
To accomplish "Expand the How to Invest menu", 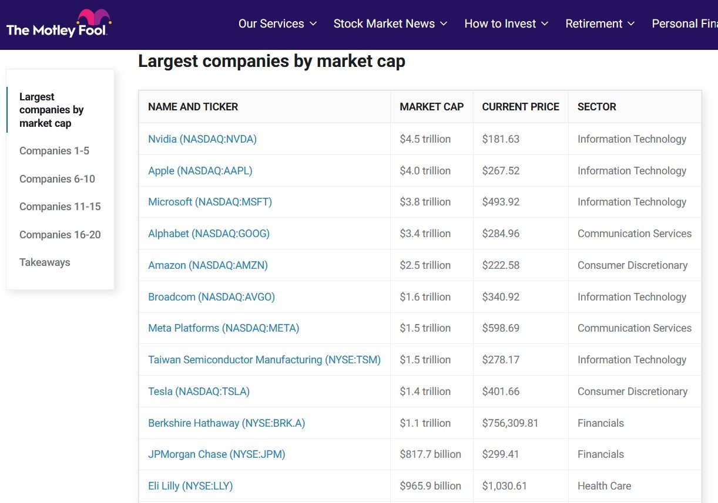I will pos(506,23).
